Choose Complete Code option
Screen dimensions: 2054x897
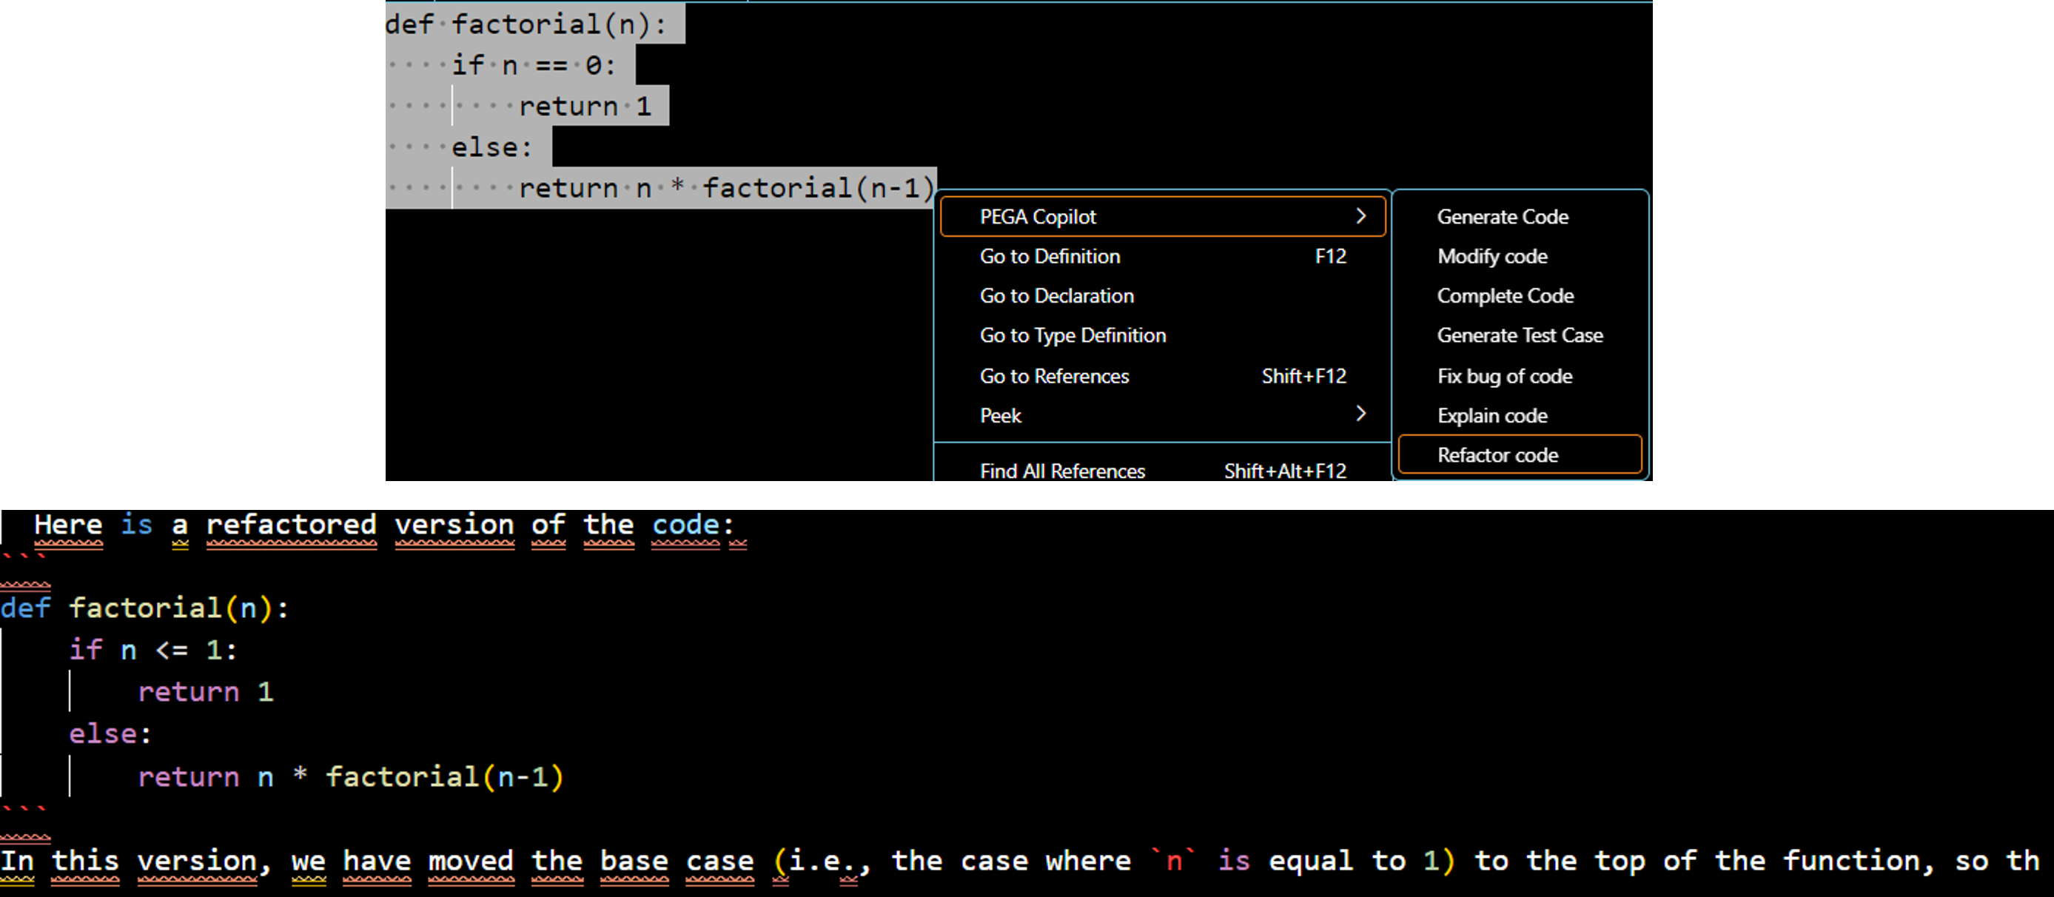click(1520, 296)
